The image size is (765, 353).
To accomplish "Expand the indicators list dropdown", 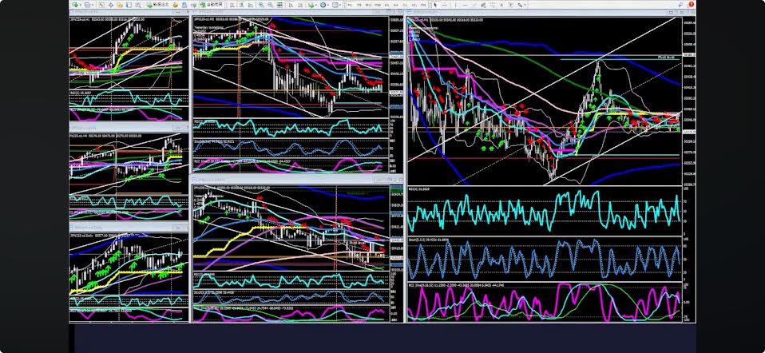I will point(313,5).
